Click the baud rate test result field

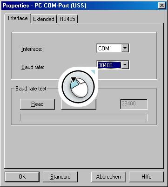pyautogui.click(x=134, y=104)
